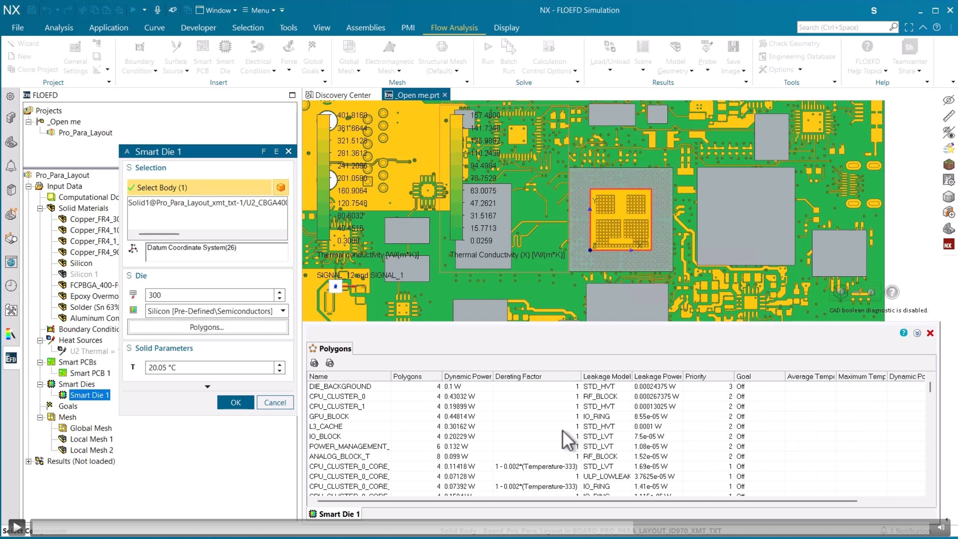Open the Window dropdown in title bar

click(x=217, y=10)
